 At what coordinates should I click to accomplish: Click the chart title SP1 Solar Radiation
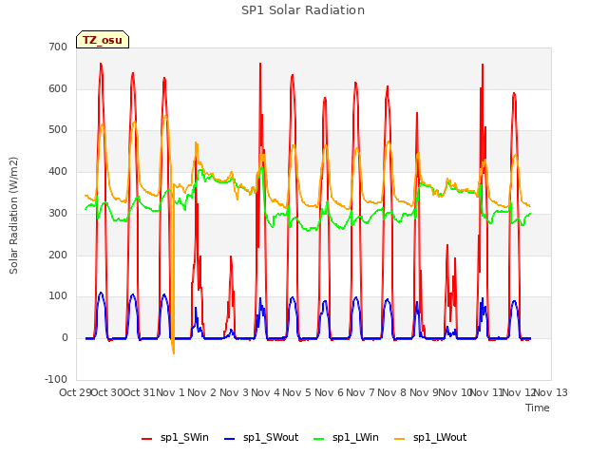tap(303, 10)
